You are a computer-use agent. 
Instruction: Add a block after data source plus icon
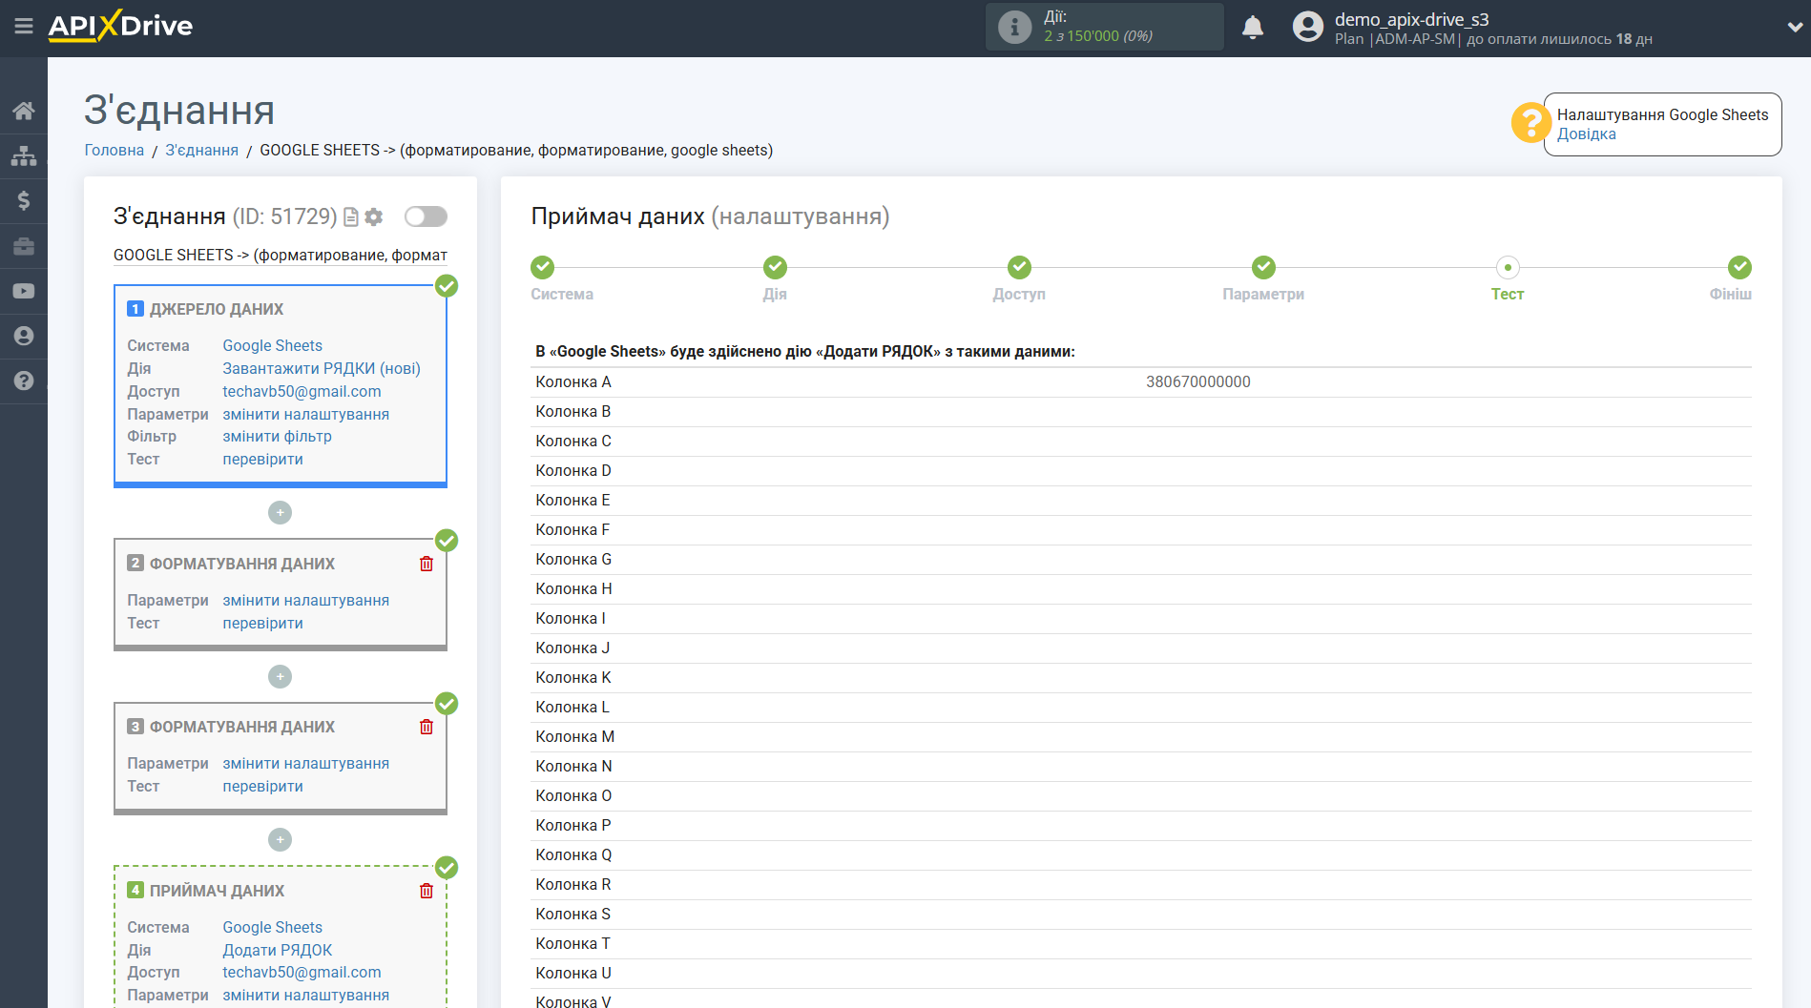pos(280,513)
